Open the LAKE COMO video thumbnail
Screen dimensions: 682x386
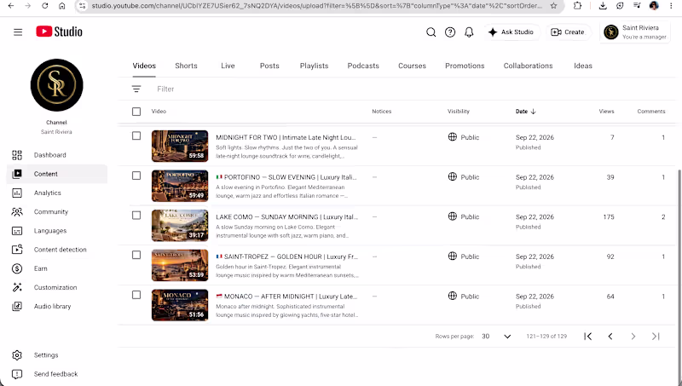[180, 226]
